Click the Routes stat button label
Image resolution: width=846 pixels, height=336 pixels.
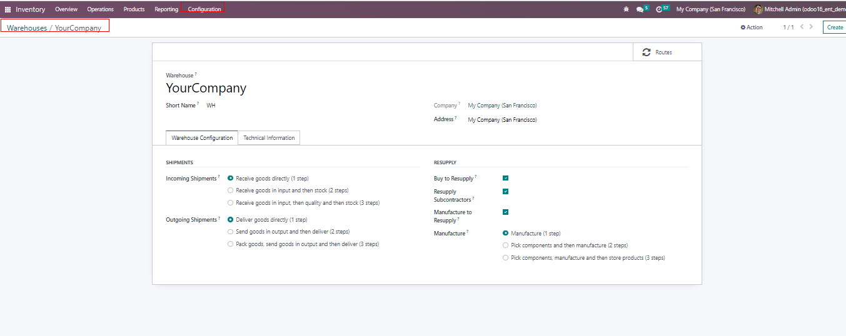coord(664,52)
